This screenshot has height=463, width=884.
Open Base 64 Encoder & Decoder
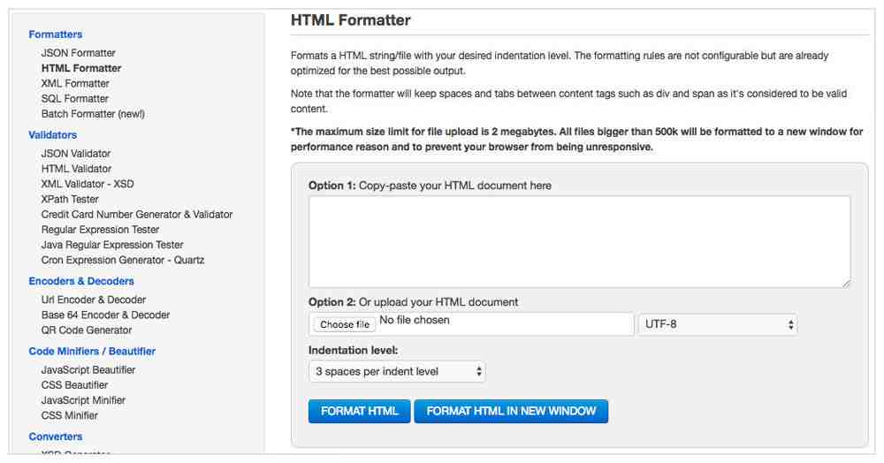[105, 315]
